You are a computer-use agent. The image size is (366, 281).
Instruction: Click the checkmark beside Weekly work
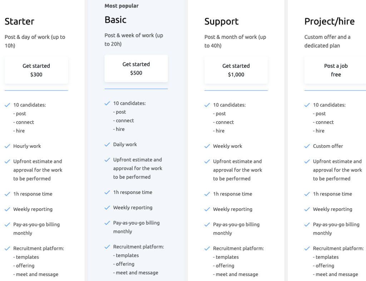(x=207, y=146)
